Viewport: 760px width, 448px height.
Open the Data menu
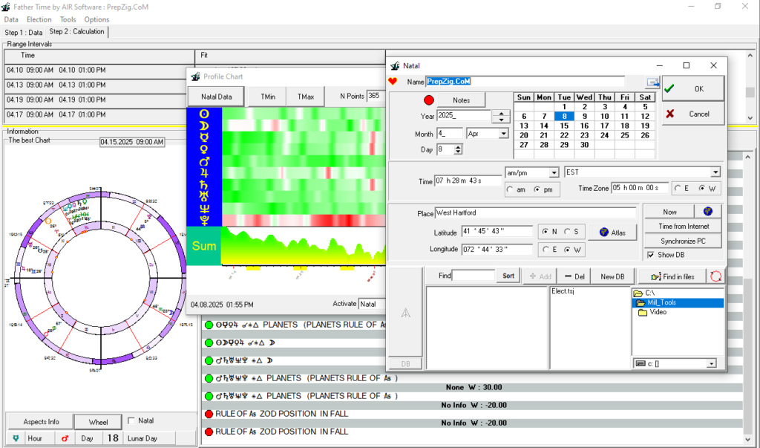click(x=11, y=19)
